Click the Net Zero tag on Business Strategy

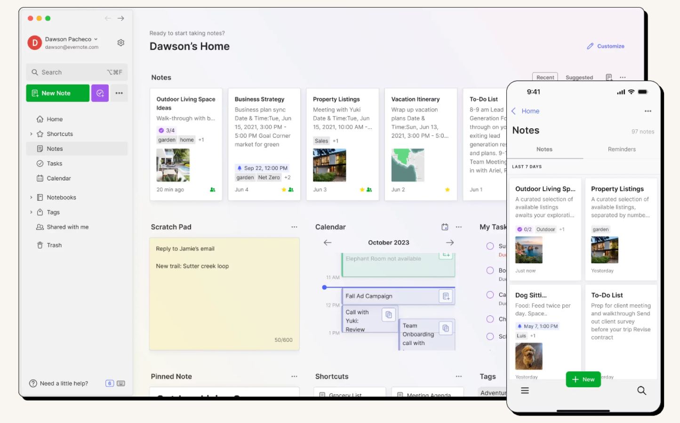coord(269,178)
